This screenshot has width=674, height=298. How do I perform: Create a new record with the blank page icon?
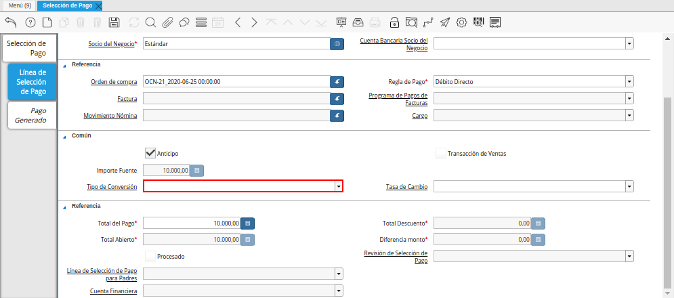coord(47,22)
